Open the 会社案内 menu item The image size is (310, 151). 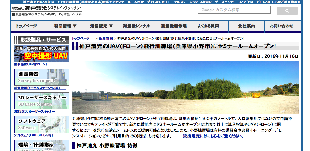click(246, 26)
